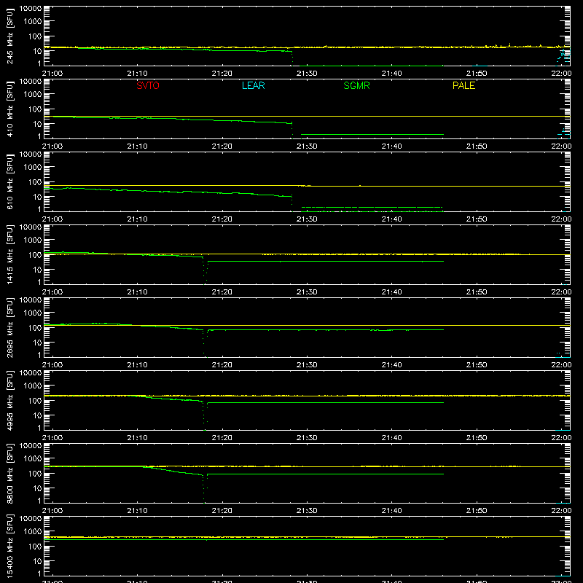Screen dimensions: 583x583
Task: Click the 10000 y-tick of 15400 MHz panel
Action: pyautogui.click(x=31, y=519)
